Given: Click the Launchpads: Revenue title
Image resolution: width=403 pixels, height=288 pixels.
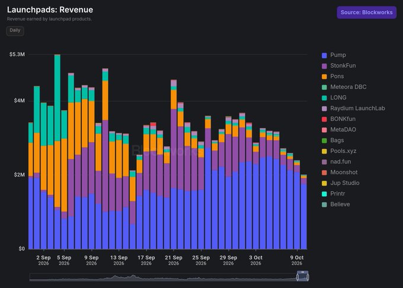Looking at the screenshot, I should [x=50, y=9].
